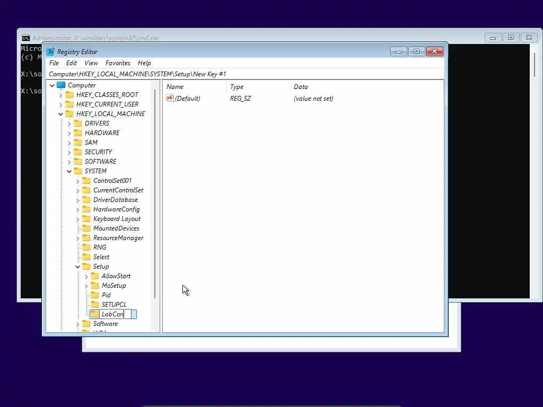Maximize the Registry Editor window
Image resolution: width=543 pixels, height=407 pixels.
click(417, 51)
